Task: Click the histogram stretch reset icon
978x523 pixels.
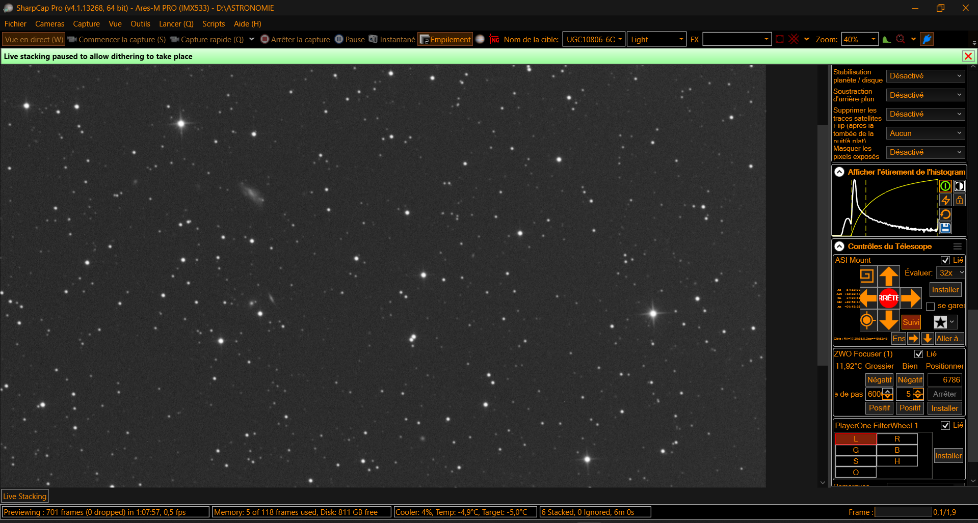Action: click(945, 214)
